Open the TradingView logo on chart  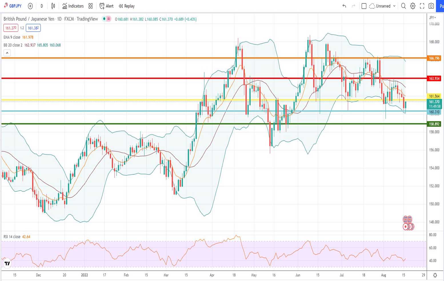[7, 263]
